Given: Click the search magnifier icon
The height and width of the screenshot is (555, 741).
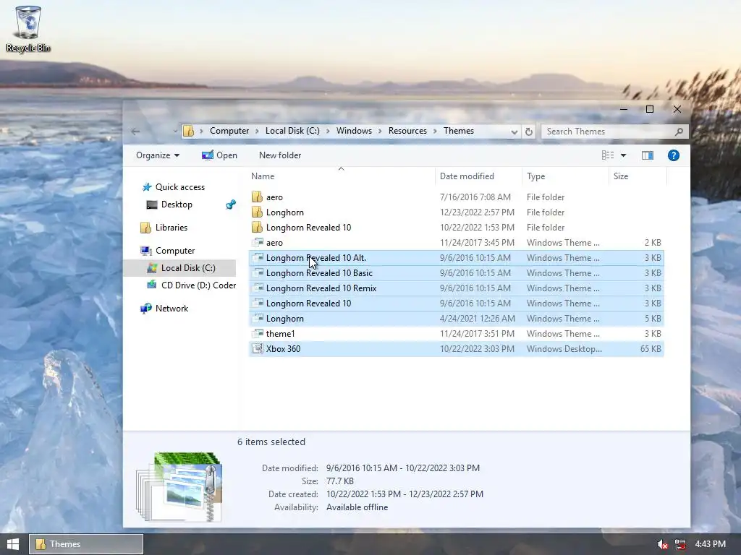Looking at the screenshot, I should pos(679,132).
